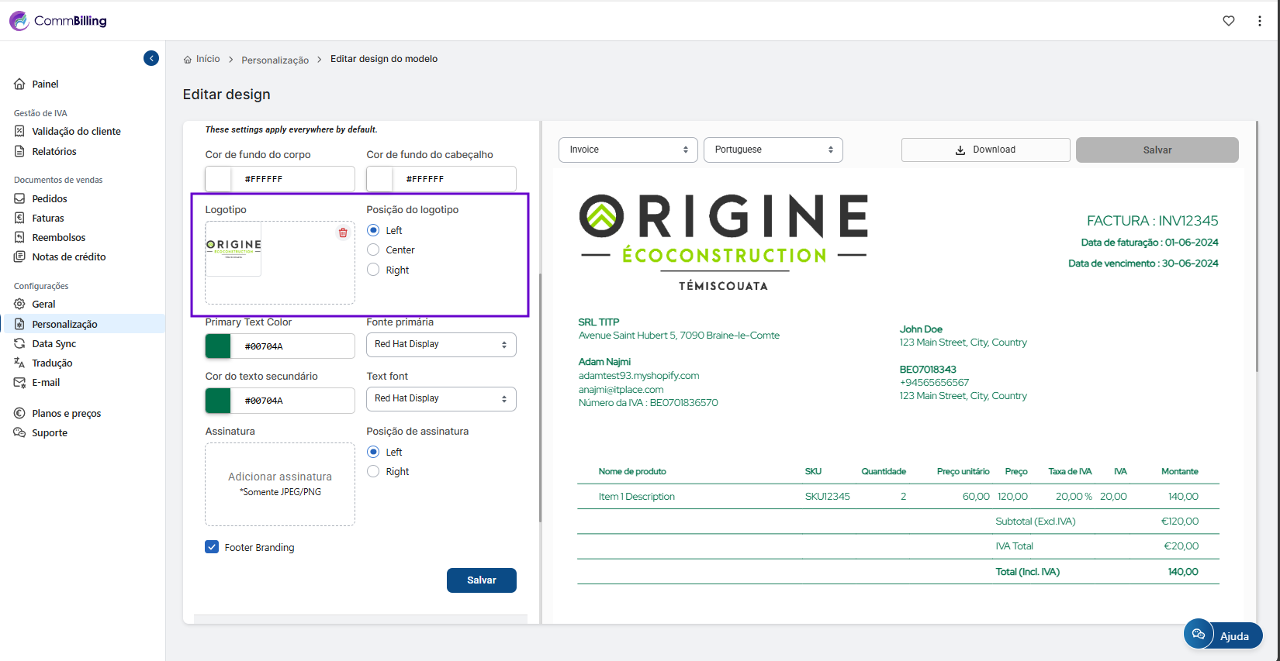Click the CommBilling logo icon
Viewport: 1280px width, 661px height.
19,21
